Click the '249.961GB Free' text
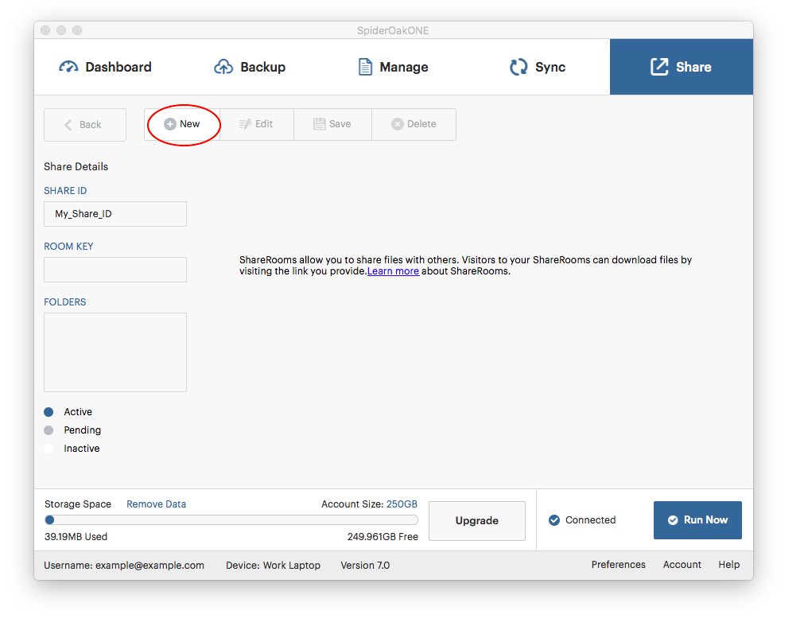The image size is (804, 634). [383, 537]
